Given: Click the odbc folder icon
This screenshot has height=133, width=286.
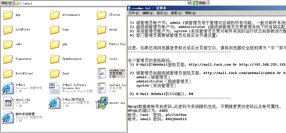Looking at the screenshot, I should click(8, 44).
